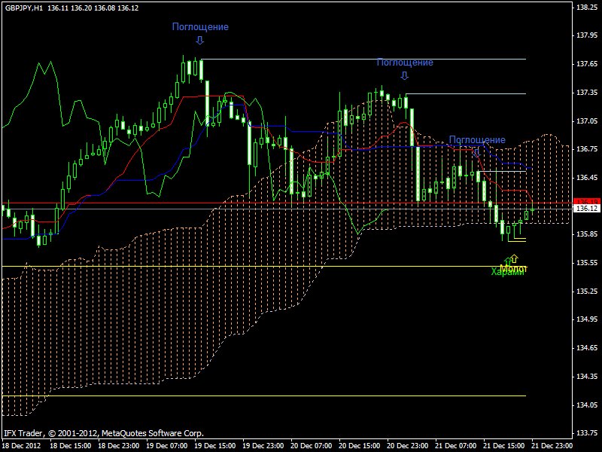The width and height of the screenshot is (602, 452).
Task: Select the light blue line at the chart's top high
Action: coord(361,59)
